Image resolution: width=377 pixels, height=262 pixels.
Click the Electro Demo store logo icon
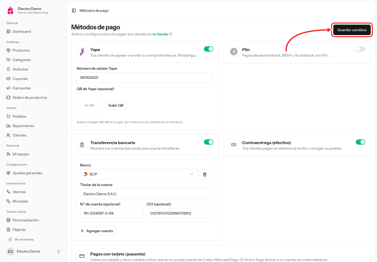[10, 10]
